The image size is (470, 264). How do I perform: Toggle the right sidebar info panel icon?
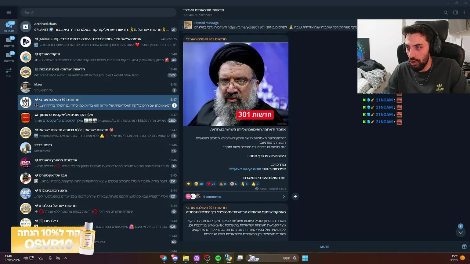(x=455, y=12)
